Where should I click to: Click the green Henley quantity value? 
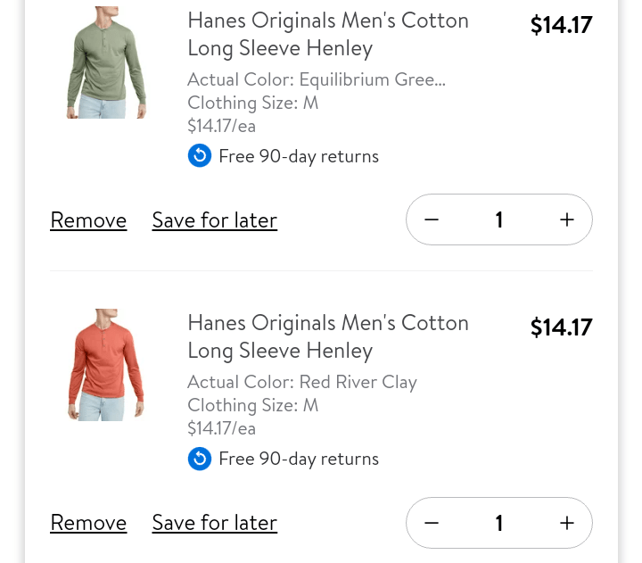tap(499, 219)
